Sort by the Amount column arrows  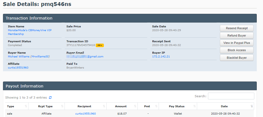135,106
